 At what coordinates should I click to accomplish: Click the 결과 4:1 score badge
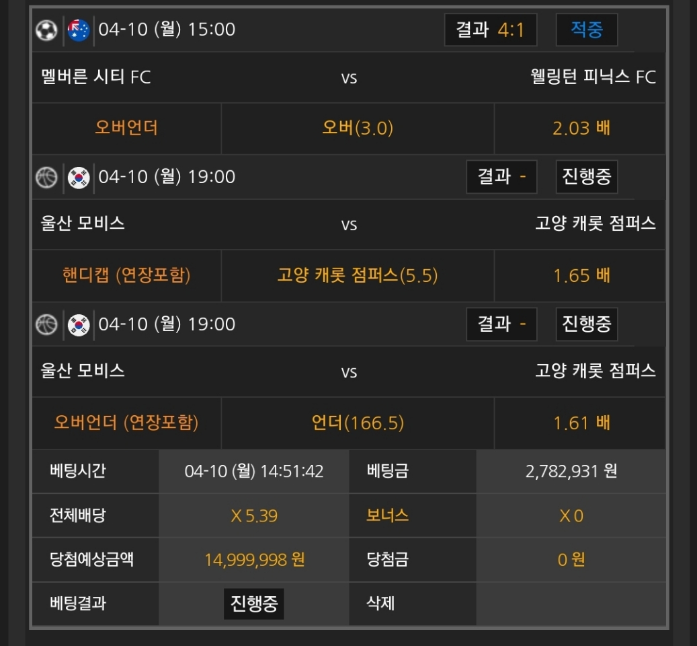[490, 30]
